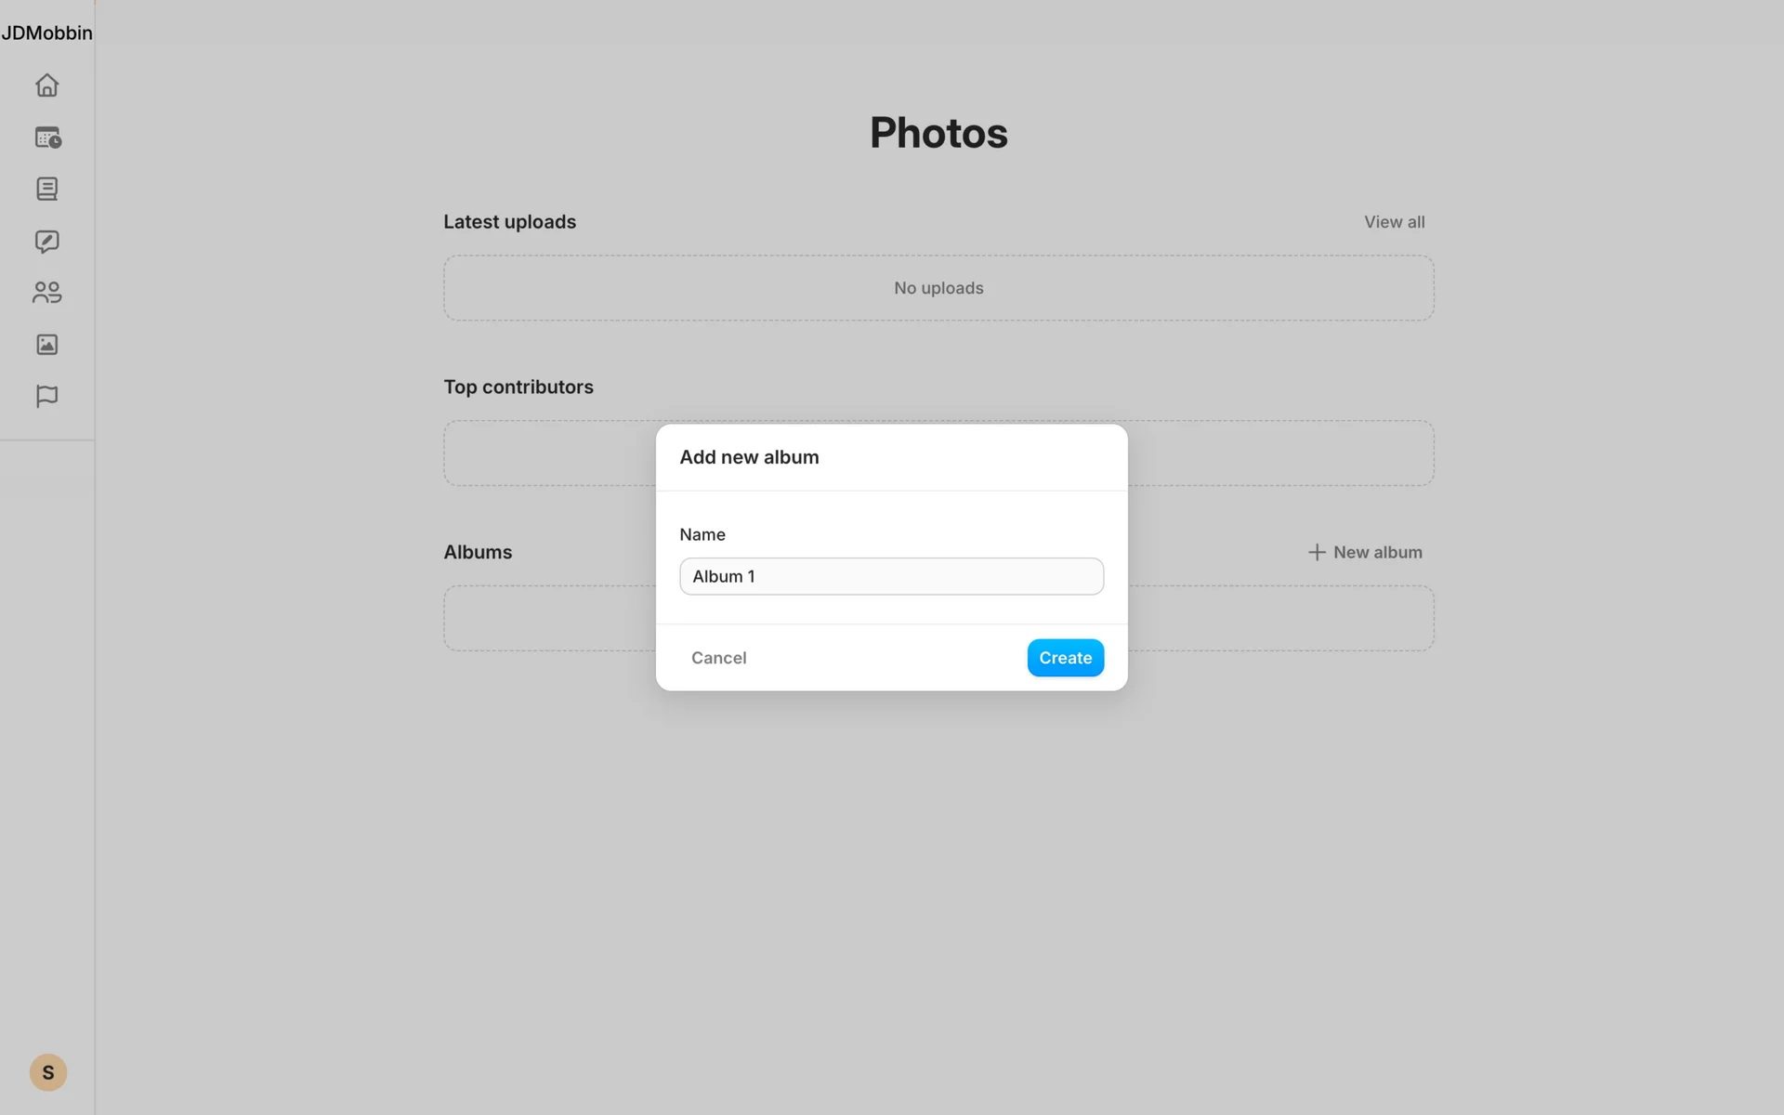Click the Albums section heading

(478, 552)
